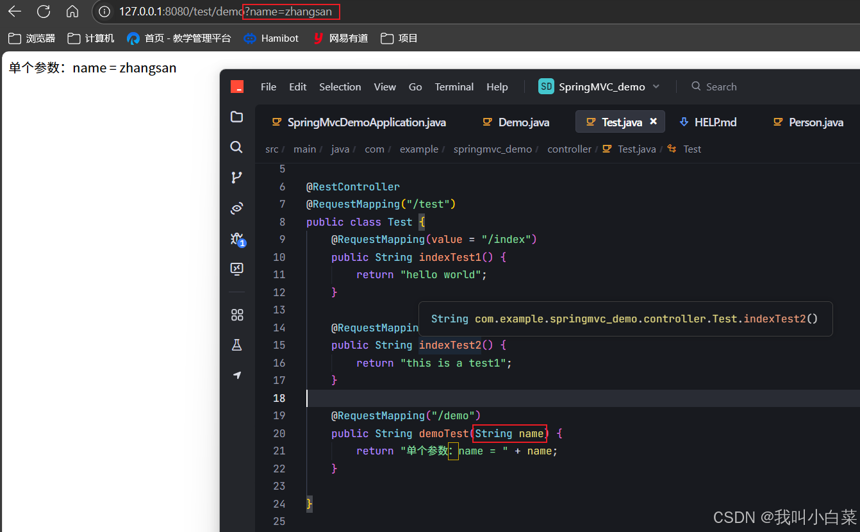Open the 网易有道 bookmark
Viewport: 860px width, 532px height.
point(340,38)
